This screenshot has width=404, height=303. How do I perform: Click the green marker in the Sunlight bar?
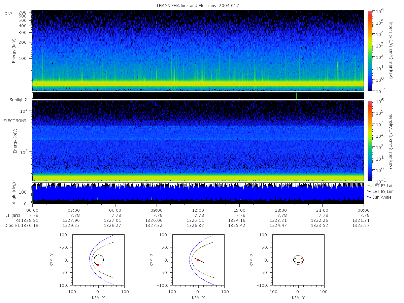tap(296, 96)
